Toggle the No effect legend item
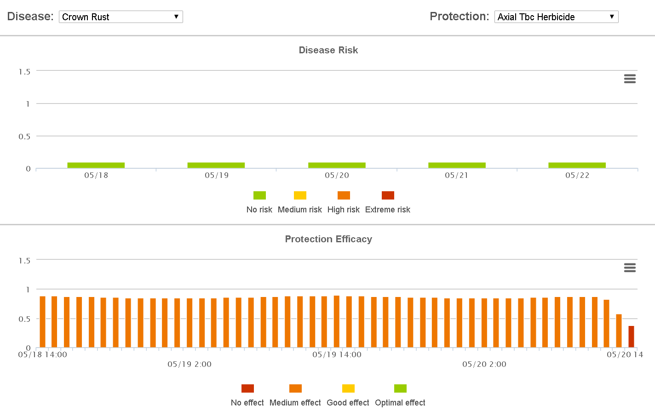Image resolution: width=655 pixels, height=411 pixels. pyautogui.click(x=247, y=403)
